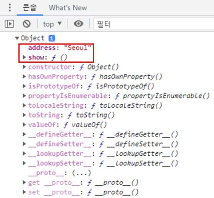Screen dimensions: 214x198
Task: Switch to the 콘솔 tab
Action: tap(30, 8)
